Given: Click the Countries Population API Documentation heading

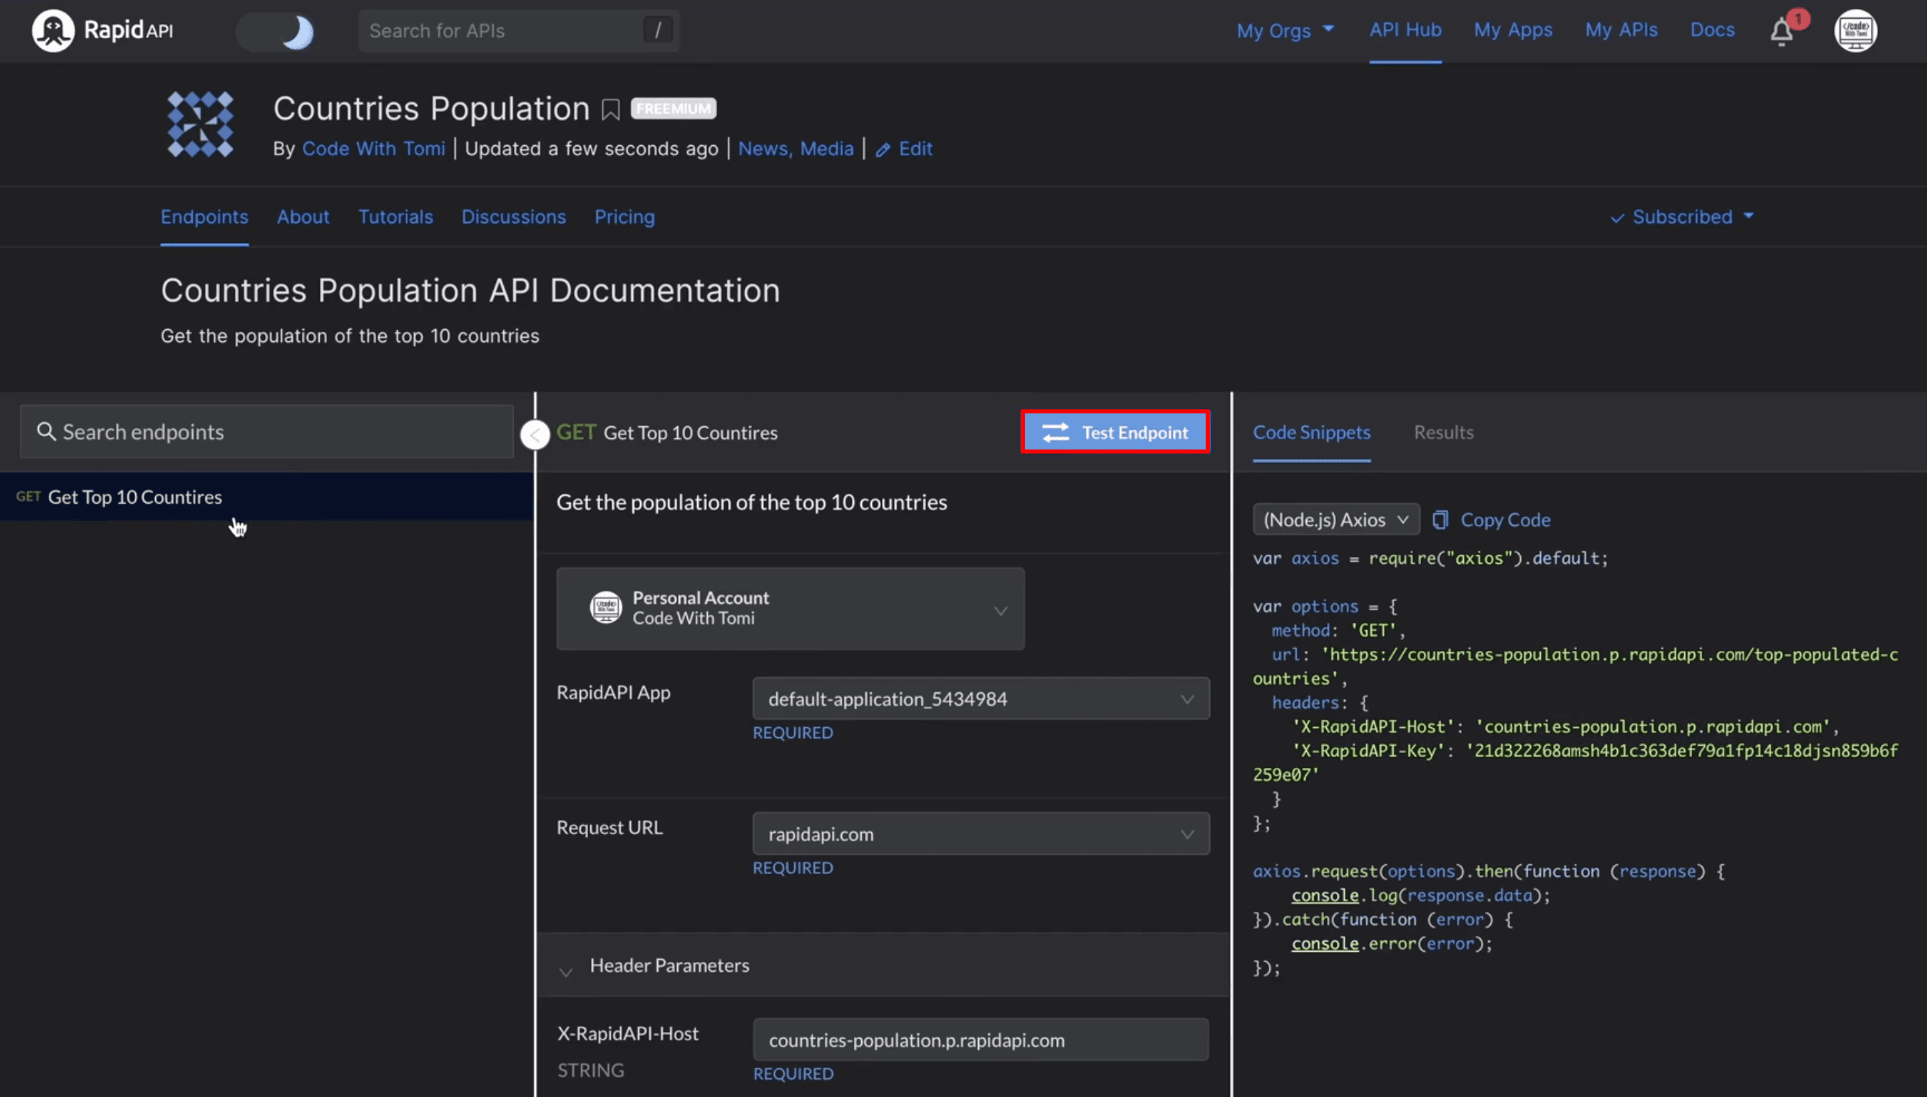Looking at the screenshot, I should (x=470, y=291).
